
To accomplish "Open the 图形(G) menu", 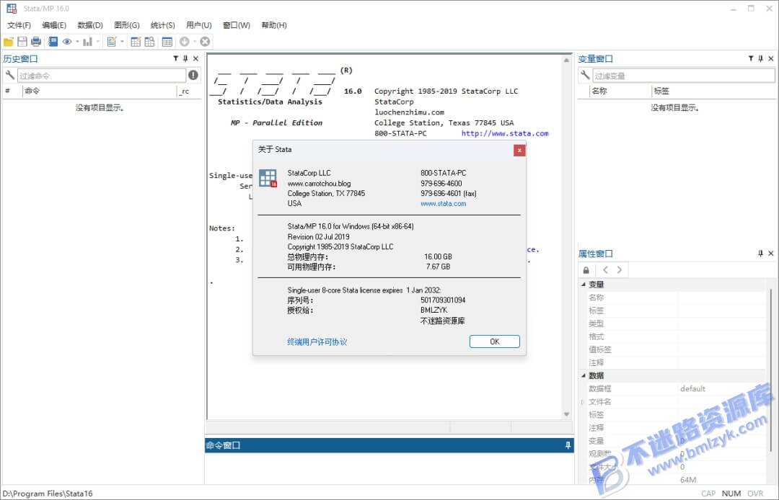I will (127, 25).
